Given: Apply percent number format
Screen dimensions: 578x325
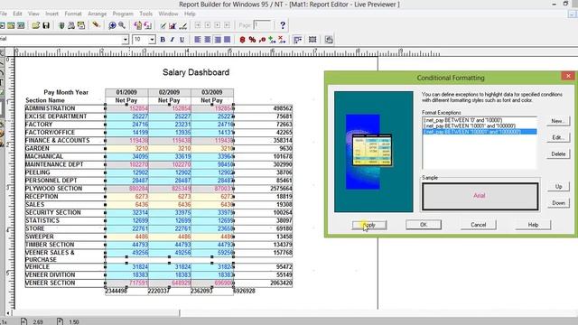Looking at the screenshot, I should point(252,40).
